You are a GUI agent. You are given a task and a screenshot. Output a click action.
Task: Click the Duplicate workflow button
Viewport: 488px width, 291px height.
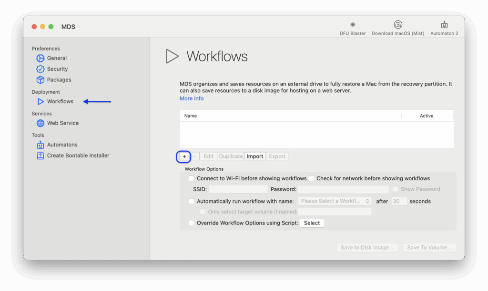click(231, 156)
